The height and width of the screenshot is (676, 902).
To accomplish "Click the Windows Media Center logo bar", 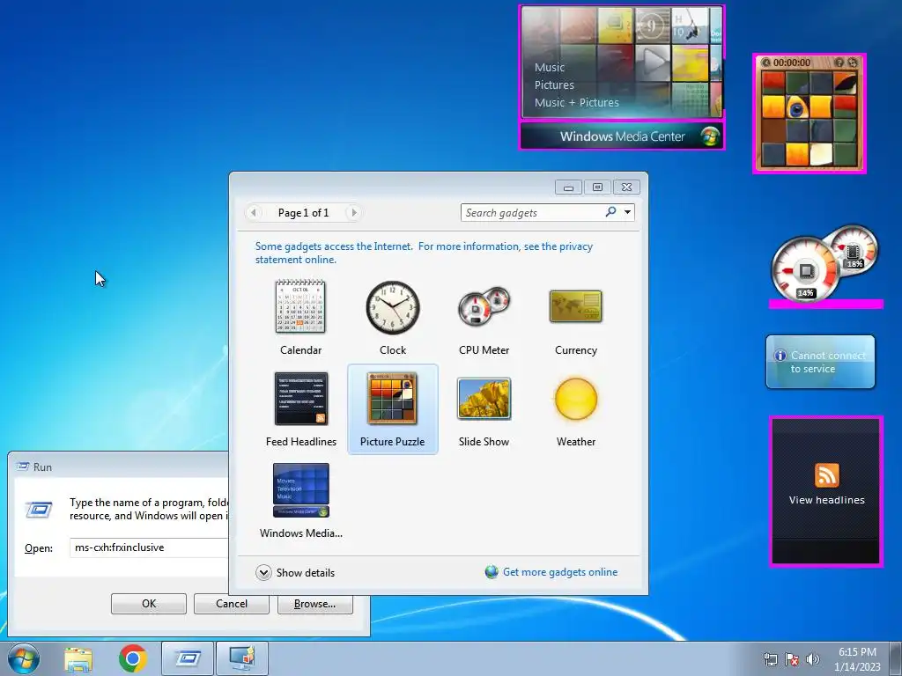I will tap(622, 136).
